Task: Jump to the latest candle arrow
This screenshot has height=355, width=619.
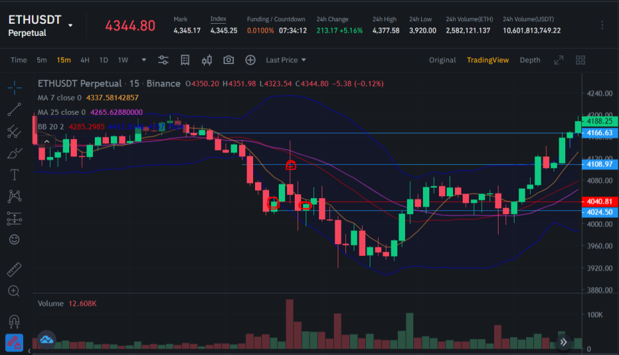Action: click(563, 342)
